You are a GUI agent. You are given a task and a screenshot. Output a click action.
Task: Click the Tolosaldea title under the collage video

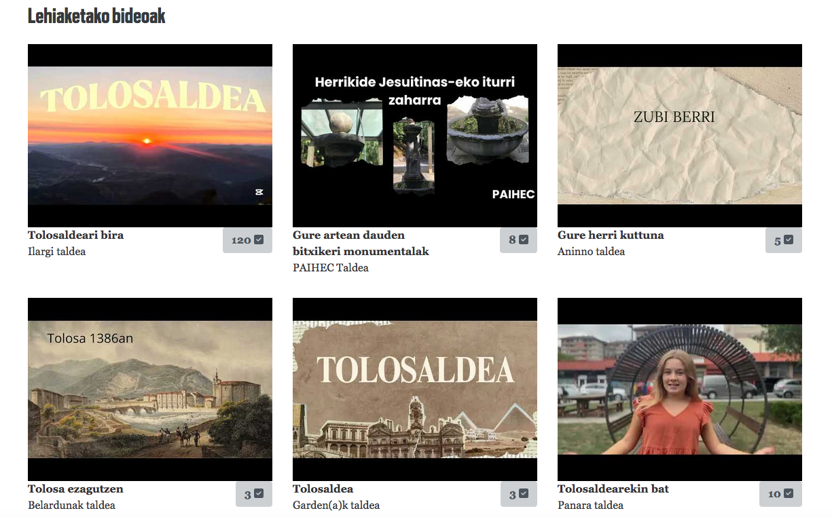click(x=323, y=489)
